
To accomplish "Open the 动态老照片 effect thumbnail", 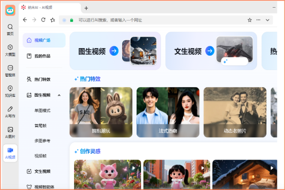I will point(235,112).
